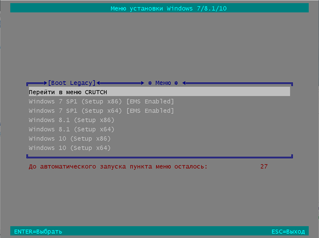
Task: Click the gear symbol right of 'Меню'
Action: coord(176,83)
